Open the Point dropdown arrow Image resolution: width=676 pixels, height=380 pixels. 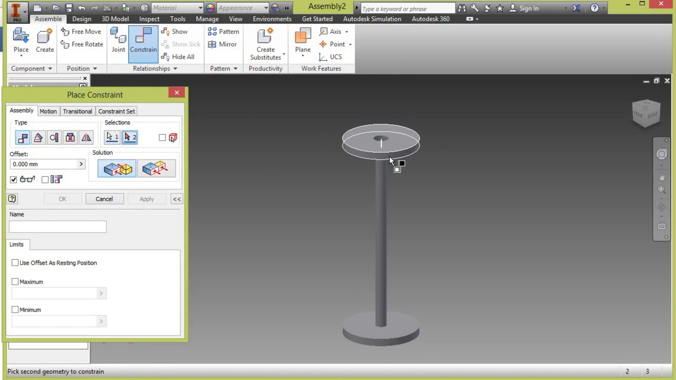350,44
